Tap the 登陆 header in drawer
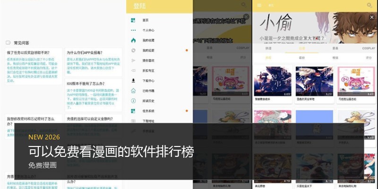378x189 pixels. (x=139, y=6)
